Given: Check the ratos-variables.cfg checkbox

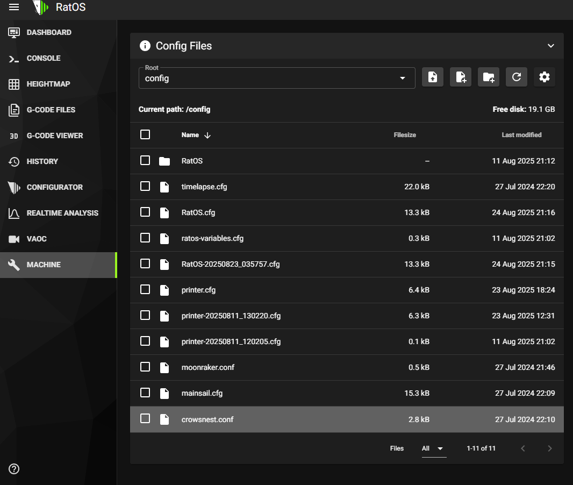Looking at the screenshot, I should coord(145,238).
